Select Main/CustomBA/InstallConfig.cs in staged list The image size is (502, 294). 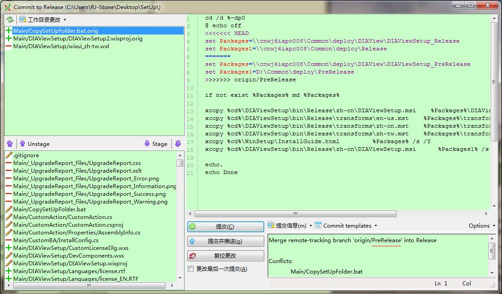(x=55, y=240)
